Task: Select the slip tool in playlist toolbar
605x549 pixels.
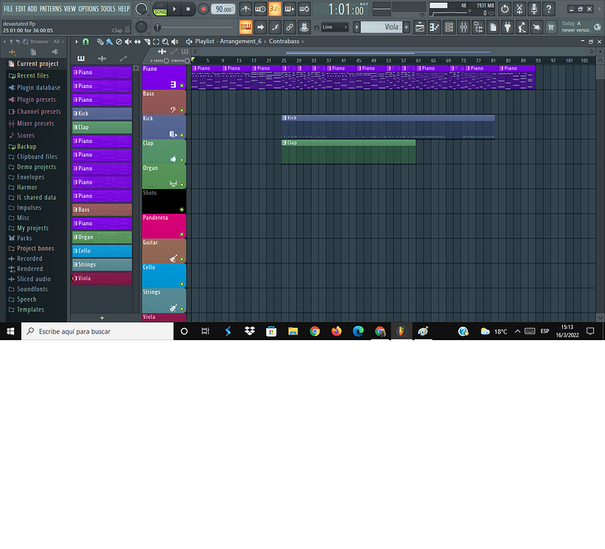Action: [x=137, y=41]
